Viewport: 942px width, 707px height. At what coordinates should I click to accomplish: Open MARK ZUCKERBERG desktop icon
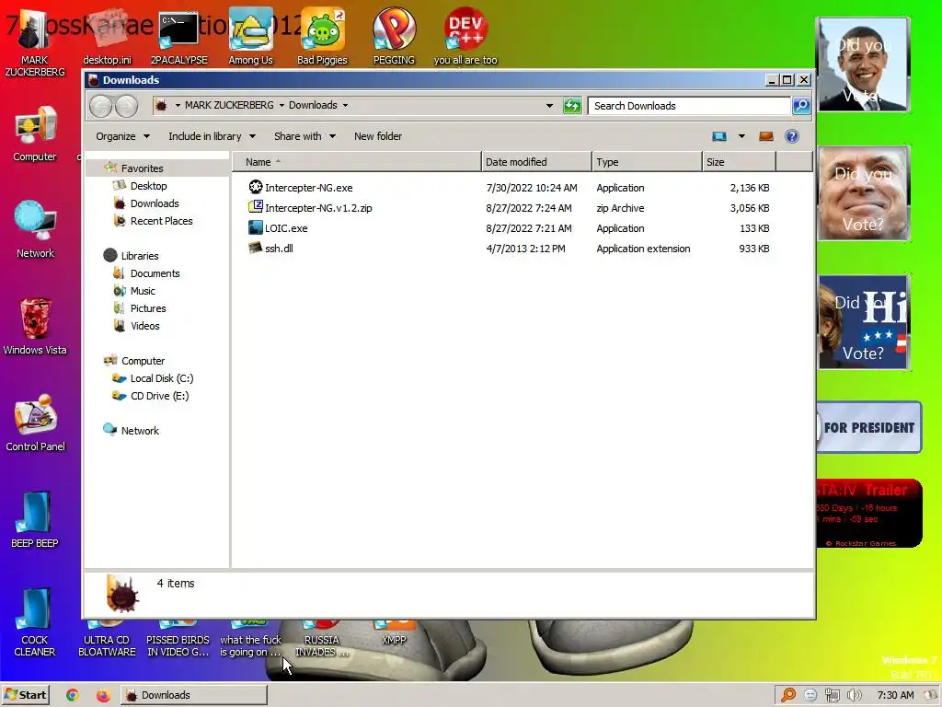(x=34, y=42)
